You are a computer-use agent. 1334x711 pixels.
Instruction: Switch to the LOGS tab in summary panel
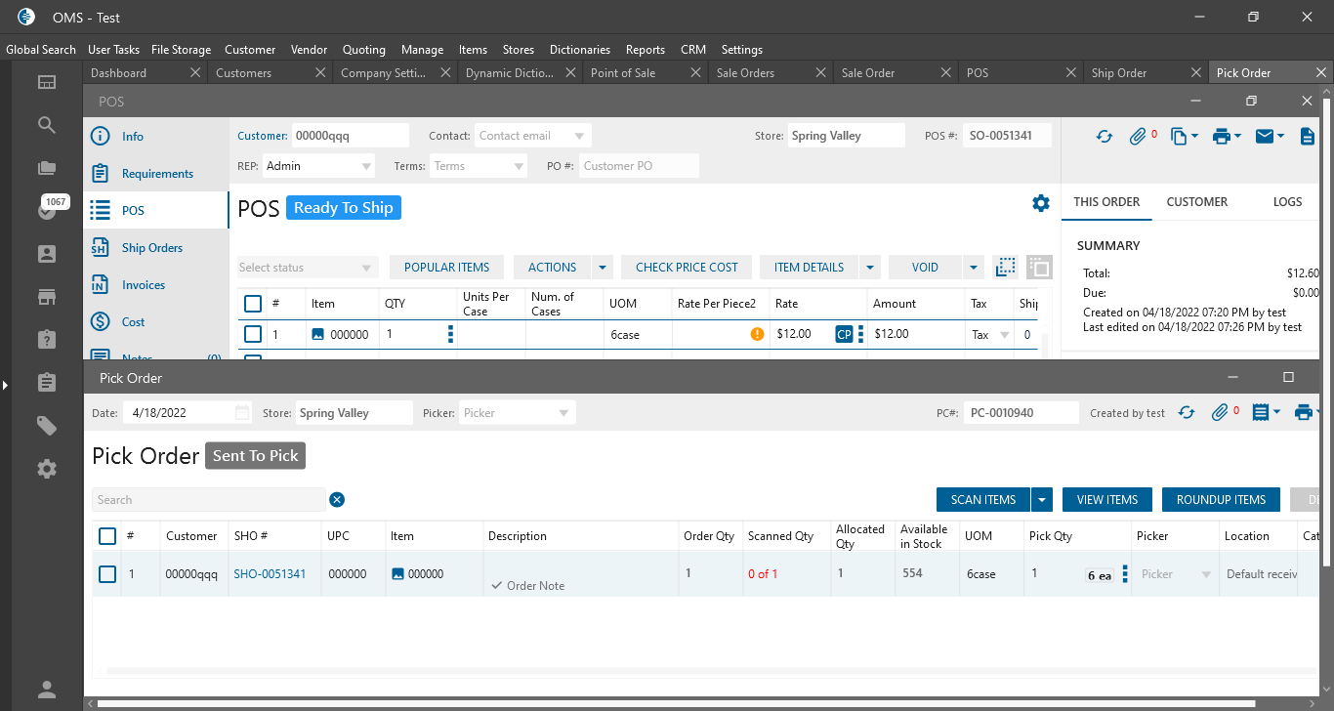click(1287, 202)
